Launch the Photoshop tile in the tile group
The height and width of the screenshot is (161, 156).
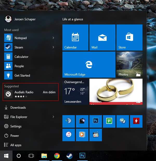[x=96, y=121]
